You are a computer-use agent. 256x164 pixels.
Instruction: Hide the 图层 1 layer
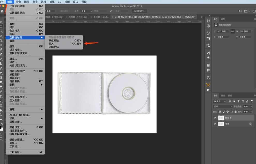tap(215, 118)
